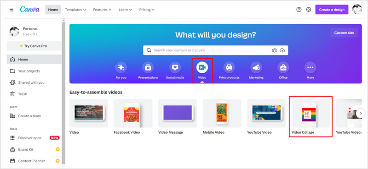Click the left sidebar scrollbar
The image size is (368, 169).
(x=63, y=93)
